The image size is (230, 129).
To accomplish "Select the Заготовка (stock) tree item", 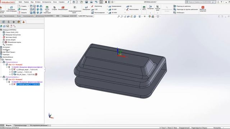I will tap(10, 37).
